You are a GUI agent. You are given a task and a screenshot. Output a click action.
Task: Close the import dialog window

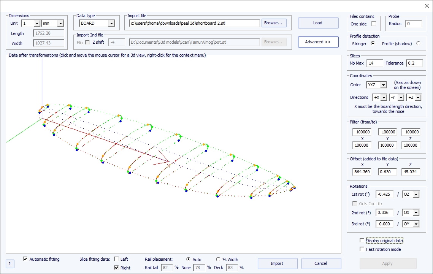point(426,5)
